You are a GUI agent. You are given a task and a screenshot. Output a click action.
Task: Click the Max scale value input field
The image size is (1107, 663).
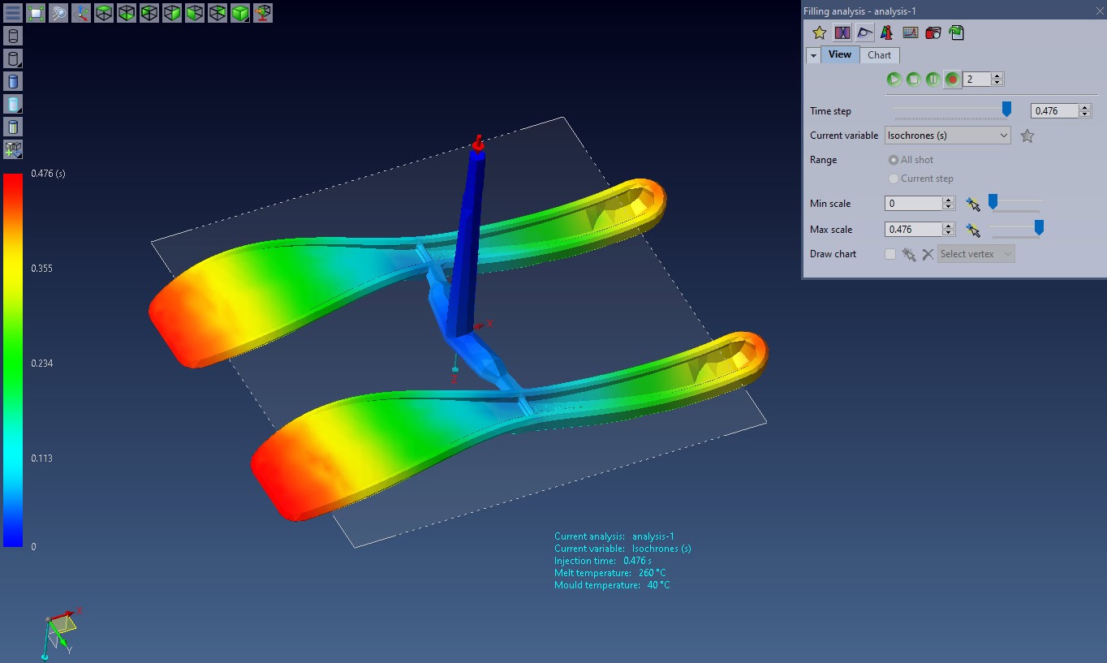[913, 230]
